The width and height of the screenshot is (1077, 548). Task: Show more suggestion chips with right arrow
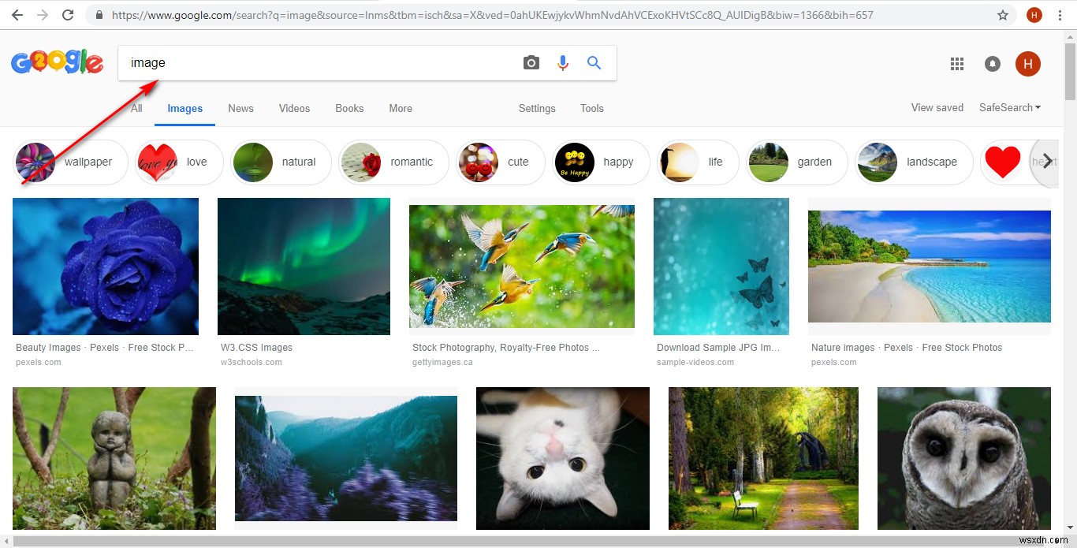click(x=1047, y=162)
